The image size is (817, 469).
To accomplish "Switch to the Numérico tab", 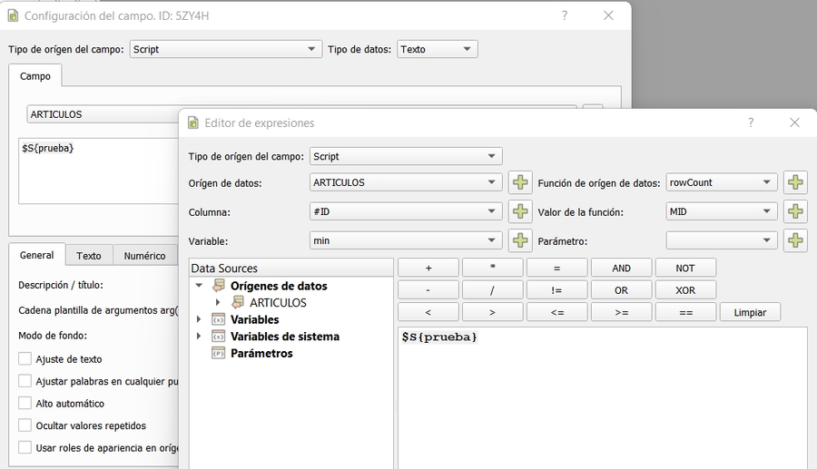I will (x=144, y=256).
